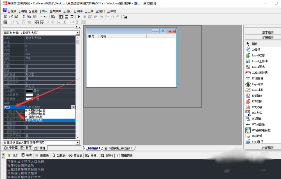Select the GIF动画按钮 component

(259, 72)
